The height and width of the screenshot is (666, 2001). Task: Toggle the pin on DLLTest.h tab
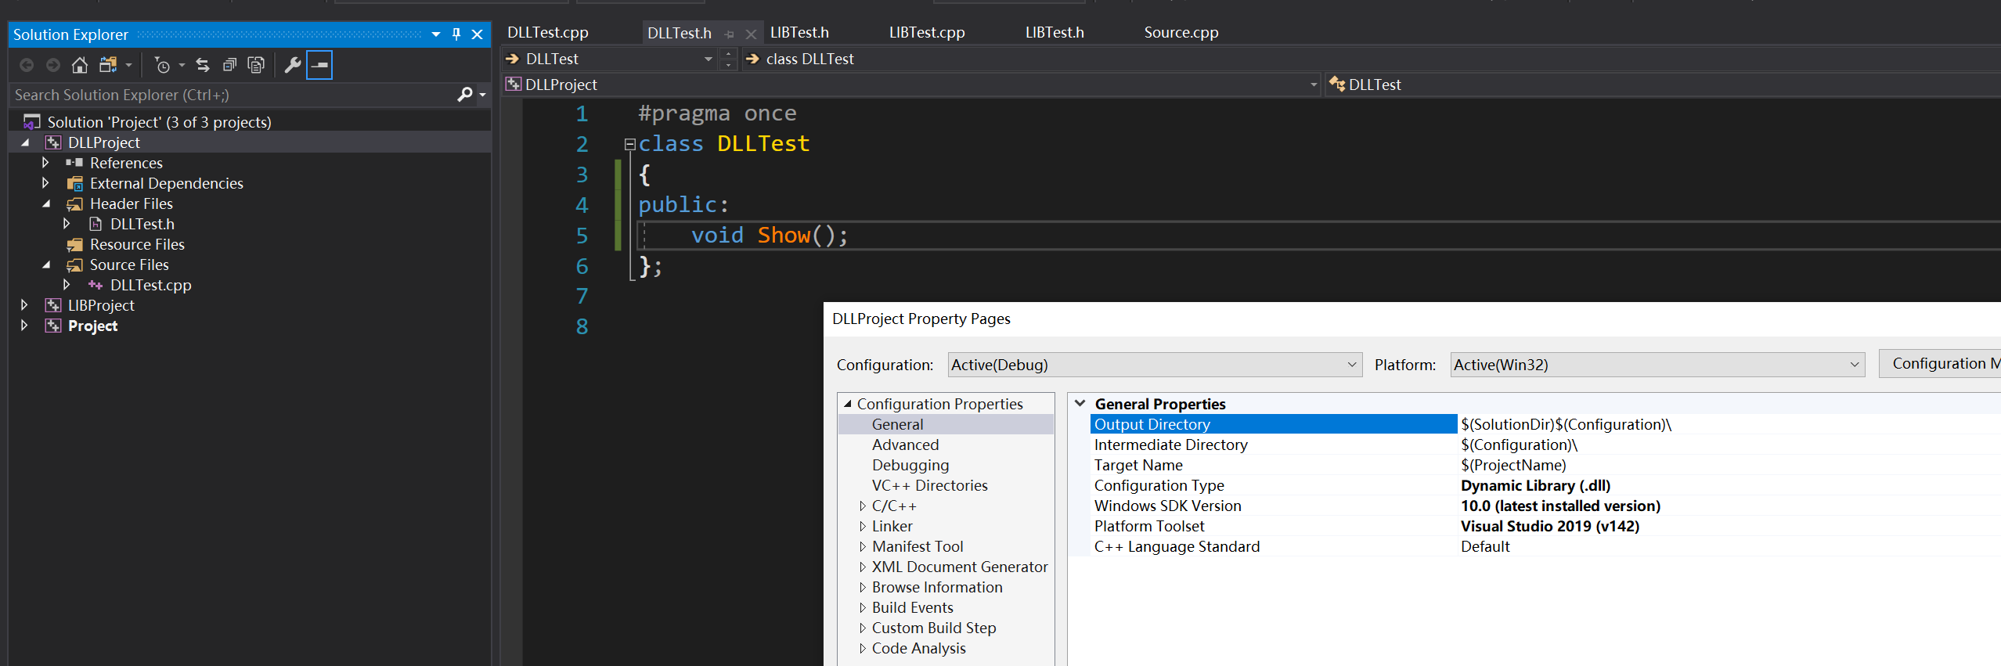click(730, 34)
